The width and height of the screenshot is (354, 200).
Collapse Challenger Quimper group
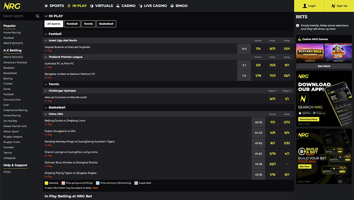[46, 91]
